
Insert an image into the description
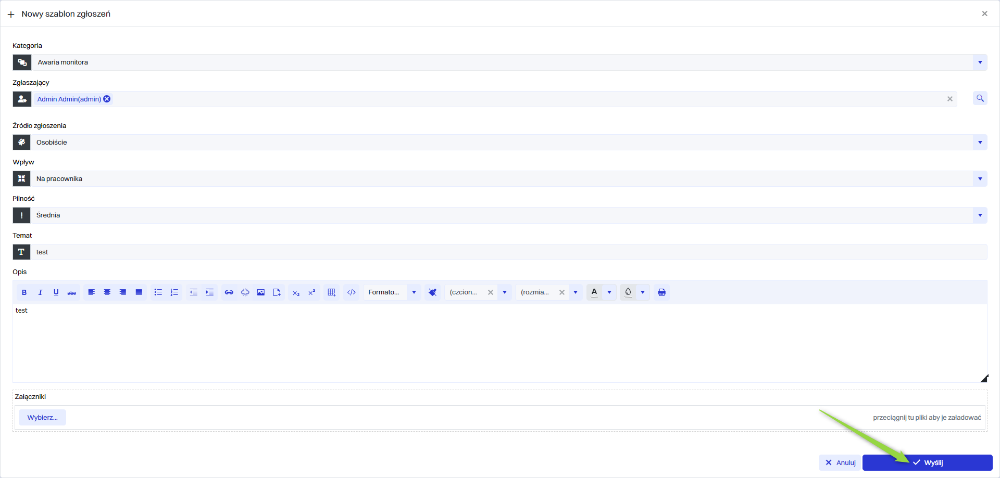261,292
